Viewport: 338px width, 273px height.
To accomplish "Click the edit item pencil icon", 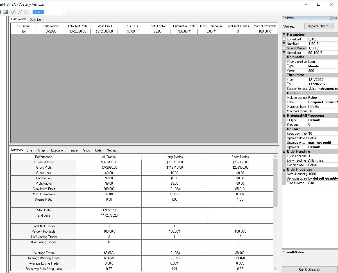I will [20, 12].
